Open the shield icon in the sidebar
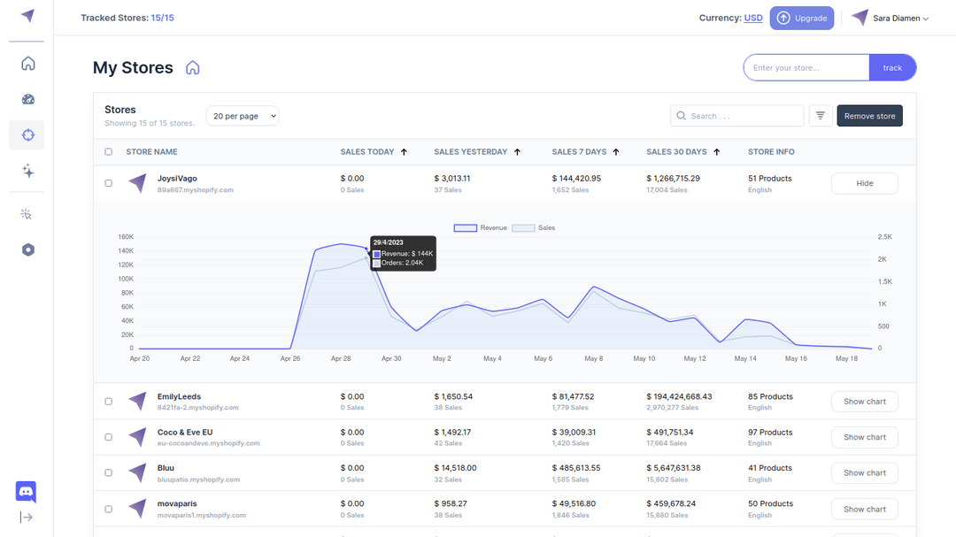 click(x=27, y=249)
